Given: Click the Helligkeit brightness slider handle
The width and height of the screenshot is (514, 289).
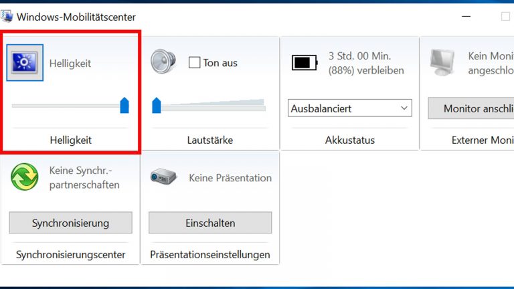Looking at the screenshot, I should 124,105.
